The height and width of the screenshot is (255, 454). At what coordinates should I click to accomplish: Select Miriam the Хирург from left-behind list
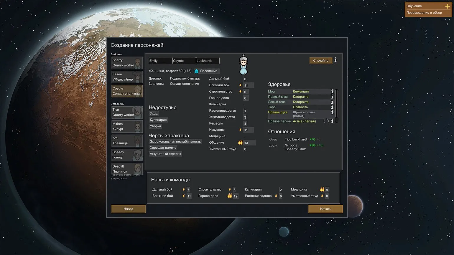point(127,126)
